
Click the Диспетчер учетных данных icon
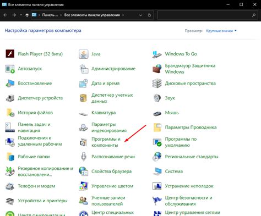point(84,98)
